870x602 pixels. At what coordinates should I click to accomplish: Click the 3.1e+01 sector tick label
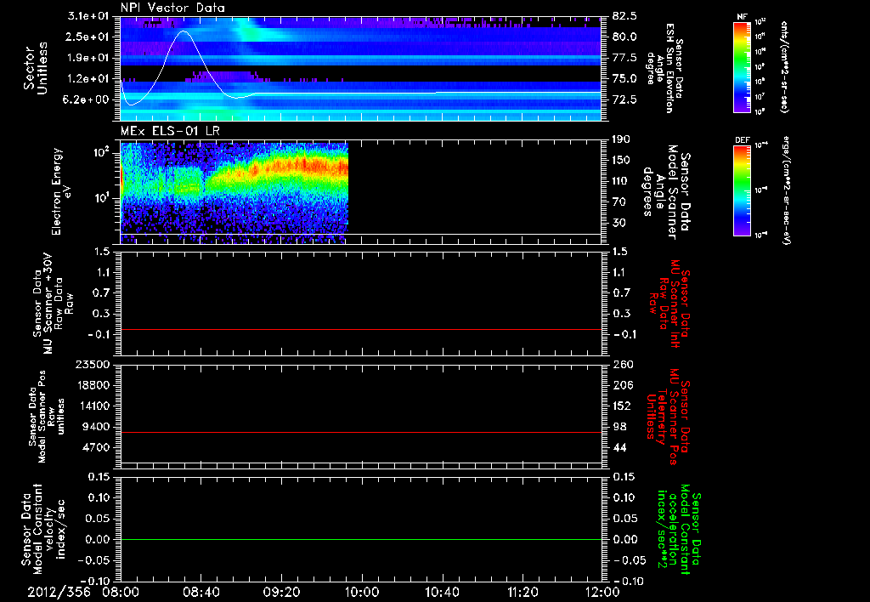tap(88, 16)
